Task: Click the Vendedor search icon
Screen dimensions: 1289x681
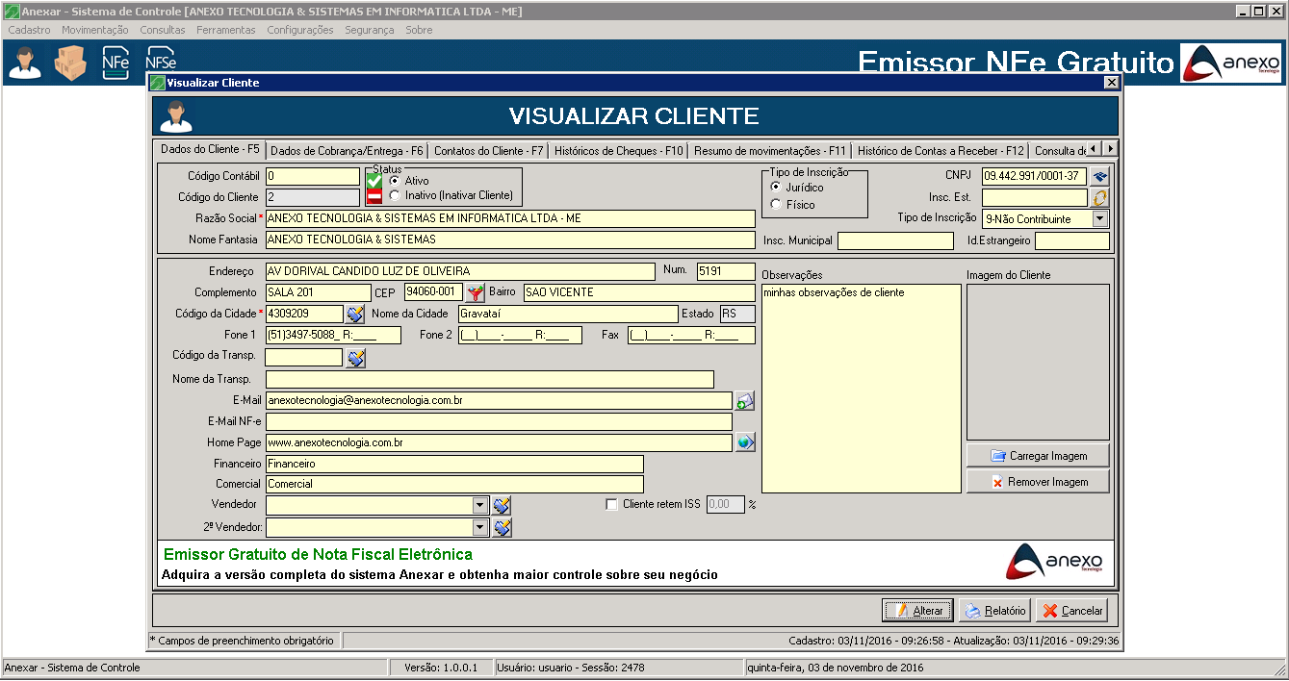Action: click(502, 505)
